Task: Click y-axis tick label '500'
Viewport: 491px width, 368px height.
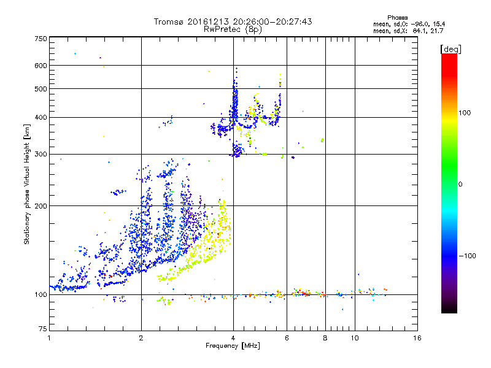Action: (x=41, y=89)
